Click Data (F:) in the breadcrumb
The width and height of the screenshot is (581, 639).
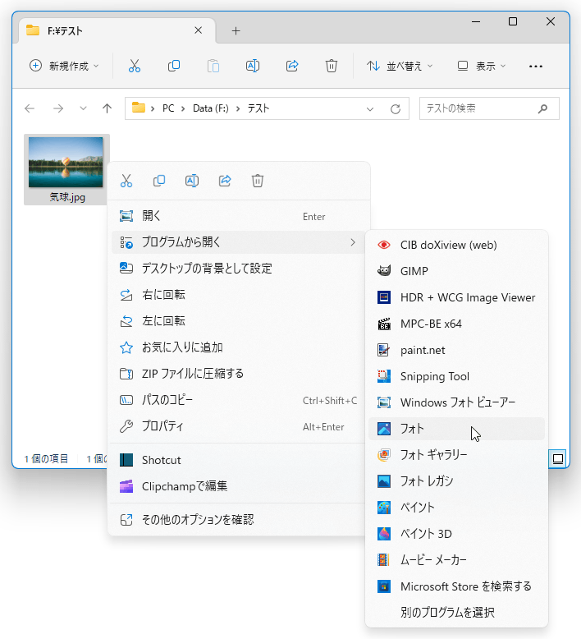211,108
